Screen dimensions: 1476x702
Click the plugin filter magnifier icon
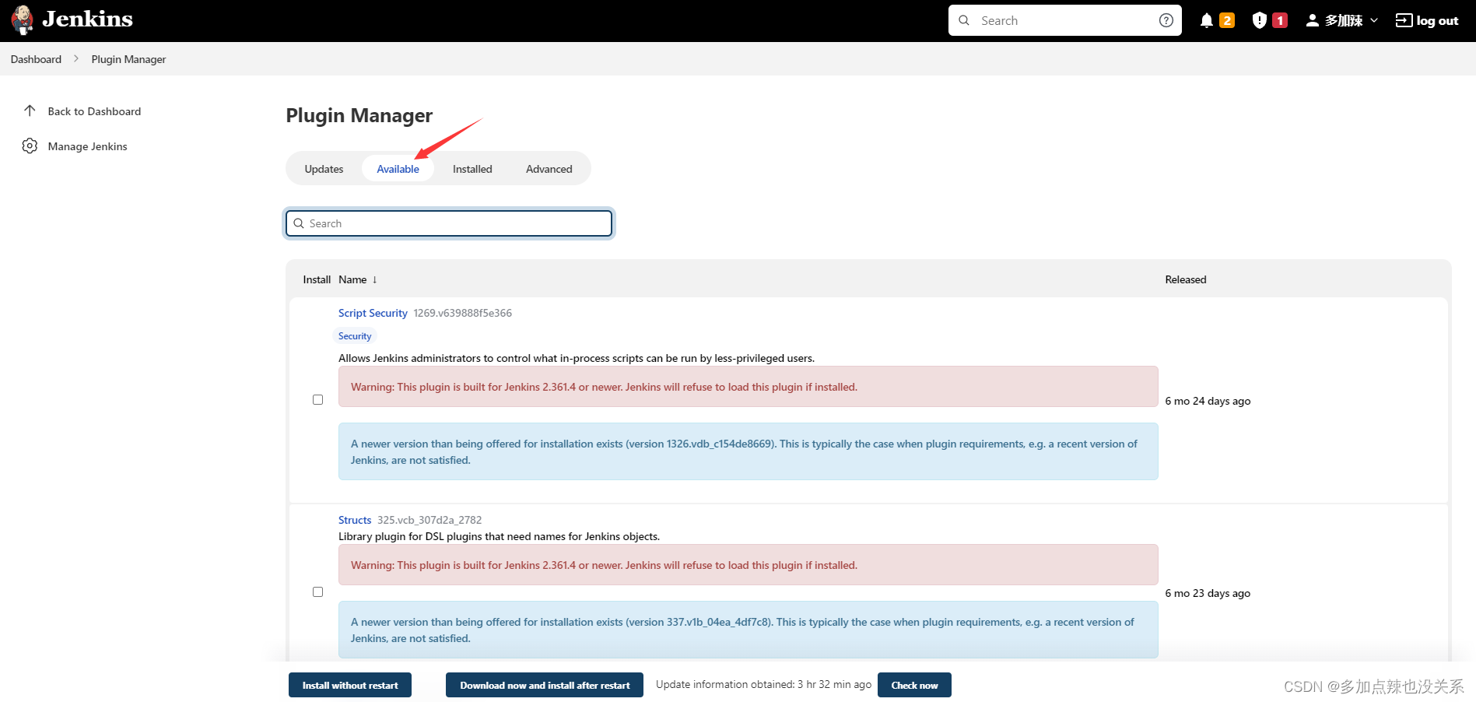(299, 223)
